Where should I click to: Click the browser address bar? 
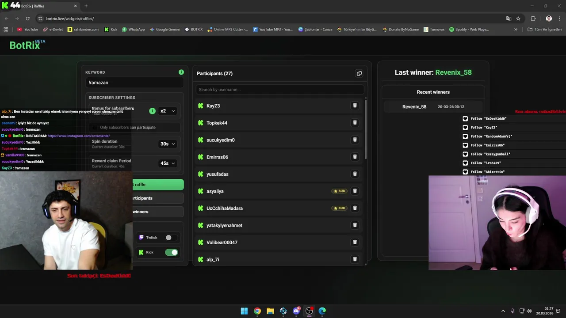[270, 19]
